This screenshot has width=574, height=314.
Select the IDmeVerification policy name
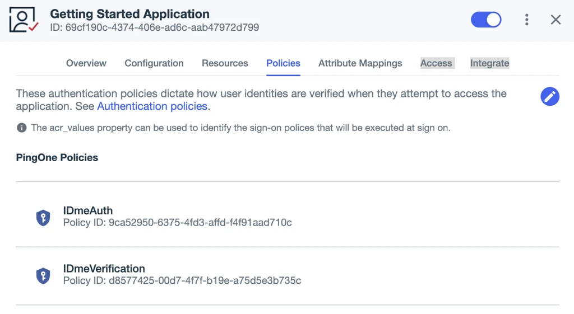104,269
